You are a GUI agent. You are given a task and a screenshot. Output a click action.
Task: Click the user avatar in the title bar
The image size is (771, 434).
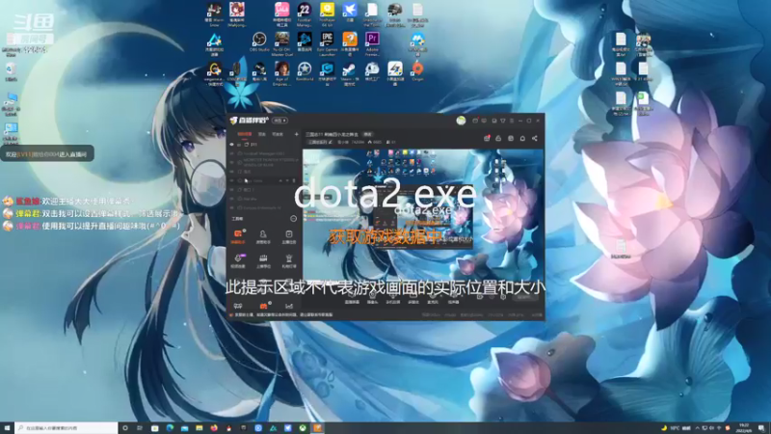461,121
